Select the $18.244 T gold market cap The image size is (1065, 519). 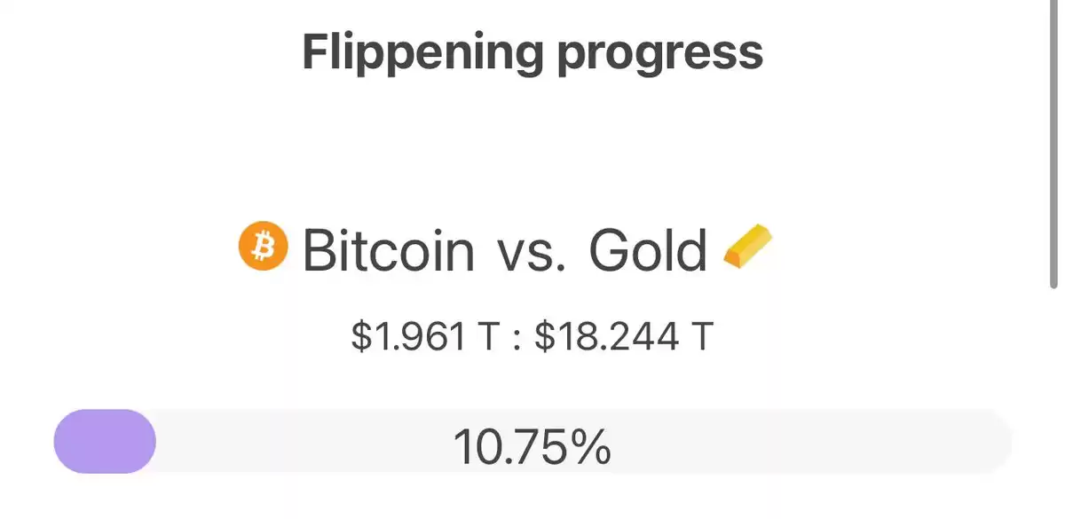point(624,337)
